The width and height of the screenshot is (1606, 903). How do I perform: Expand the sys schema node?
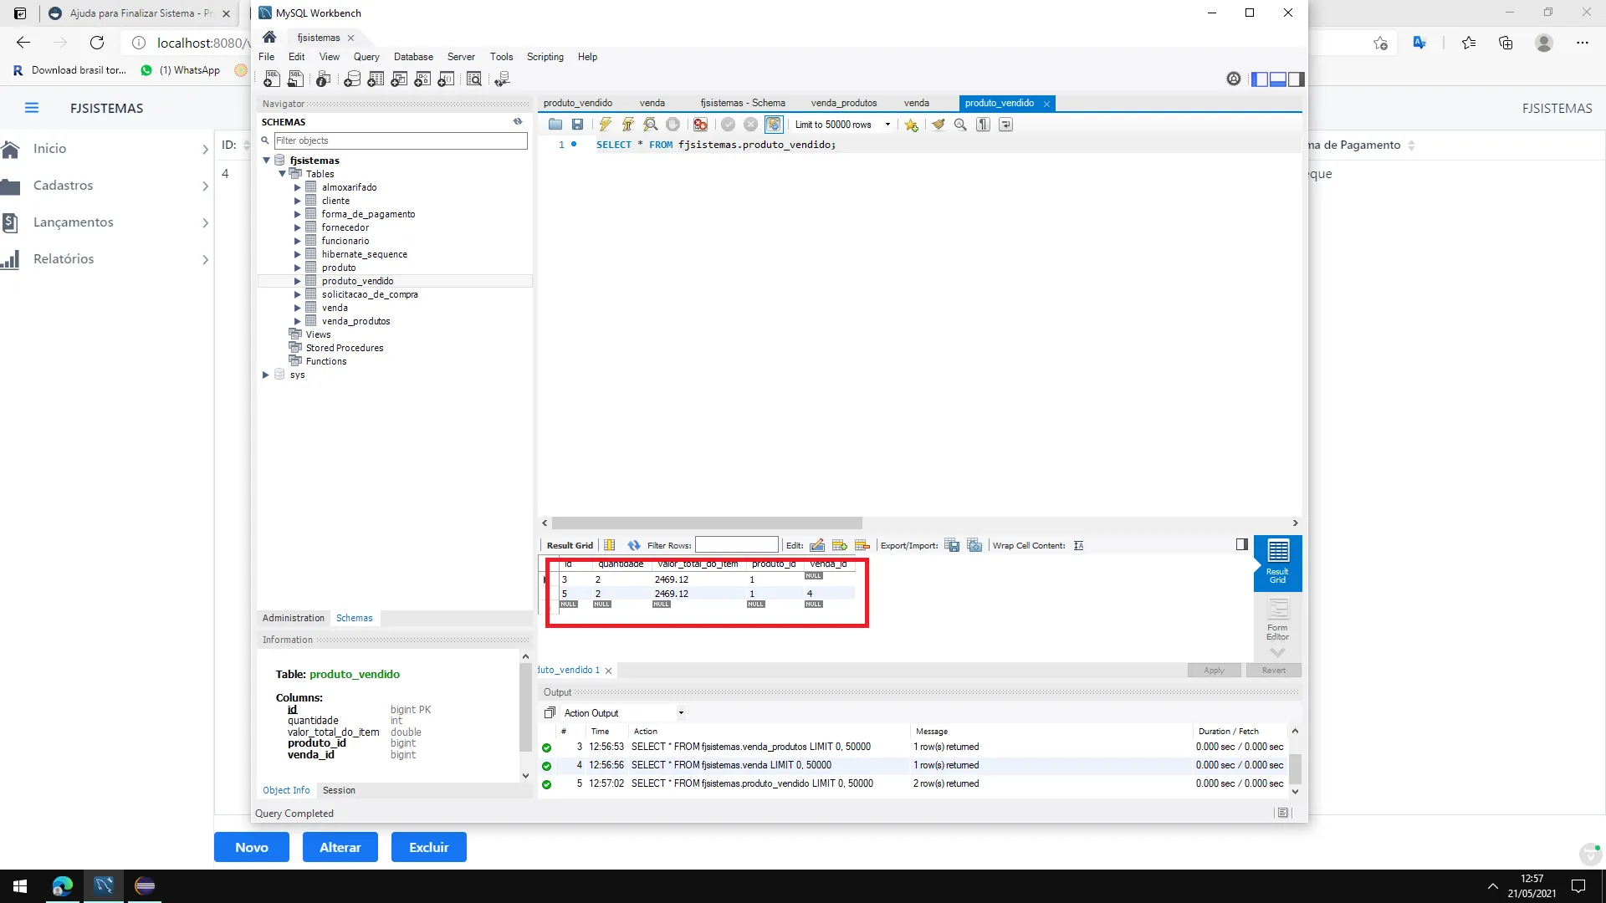[266, 375]
